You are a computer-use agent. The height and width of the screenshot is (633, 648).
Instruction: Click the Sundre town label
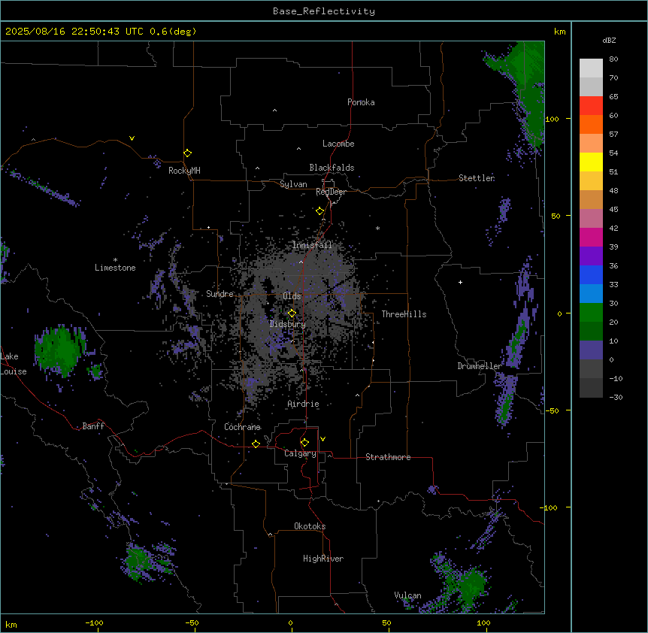click(x=220, y=294)
